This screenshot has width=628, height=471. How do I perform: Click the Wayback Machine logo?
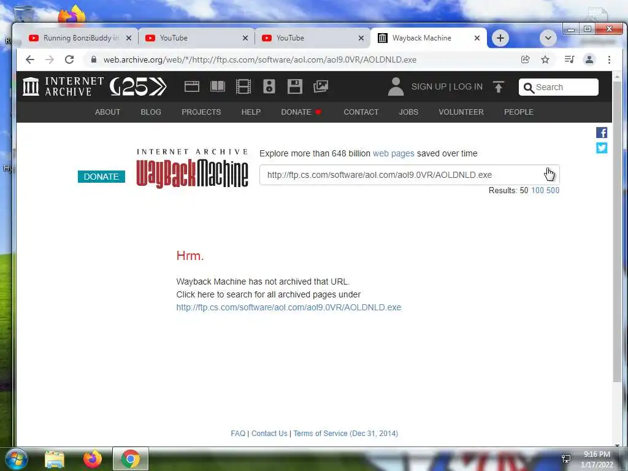tap(192, 168)
